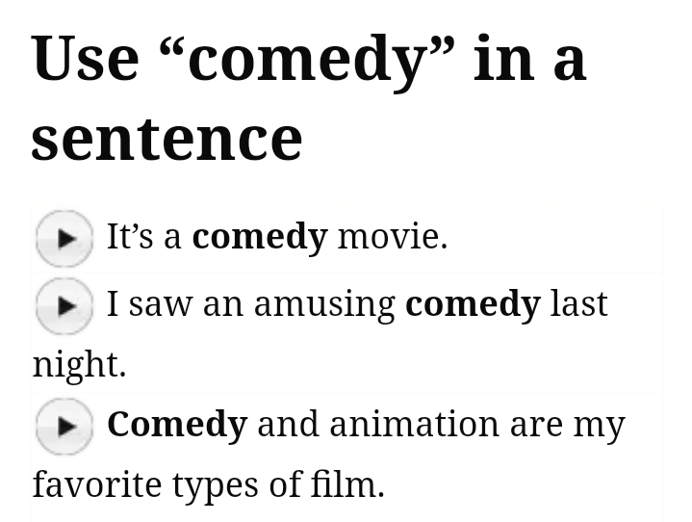Click the words "It's a"

[143, 236]
